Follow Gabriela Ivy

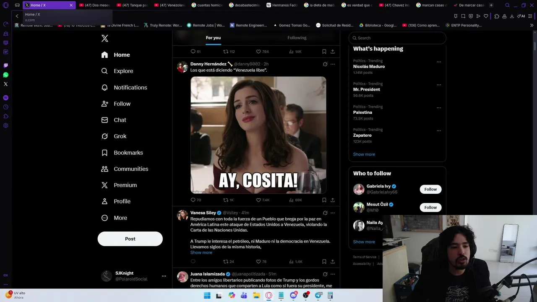430,189
